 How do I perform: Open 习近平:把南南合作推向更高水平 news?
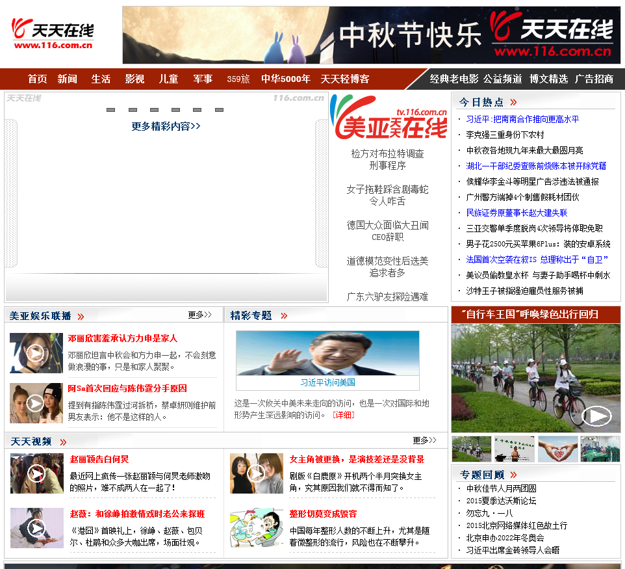tap(522, 119)
